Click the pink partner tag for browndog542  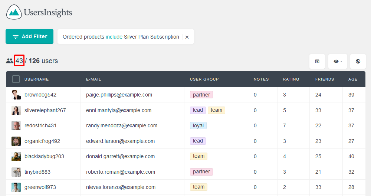click(201, 95)
